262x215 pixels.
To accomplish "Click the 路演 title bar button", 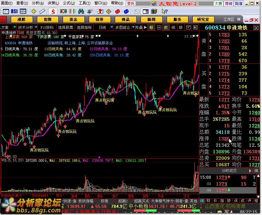I will 239,3.
